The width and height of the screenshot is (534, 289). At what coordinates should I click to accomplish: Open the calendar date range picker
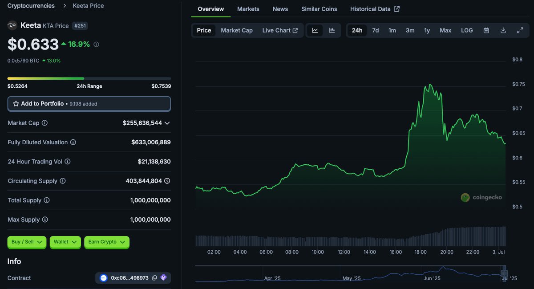point(486,30)
